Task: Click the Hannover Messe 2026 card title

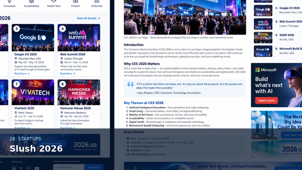Action: point(75,108)
